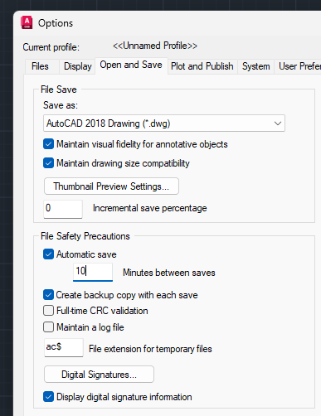Screen dimensions: 321x416
Task: Click the File Safety Precautions group label
Action: click(85, 236)
